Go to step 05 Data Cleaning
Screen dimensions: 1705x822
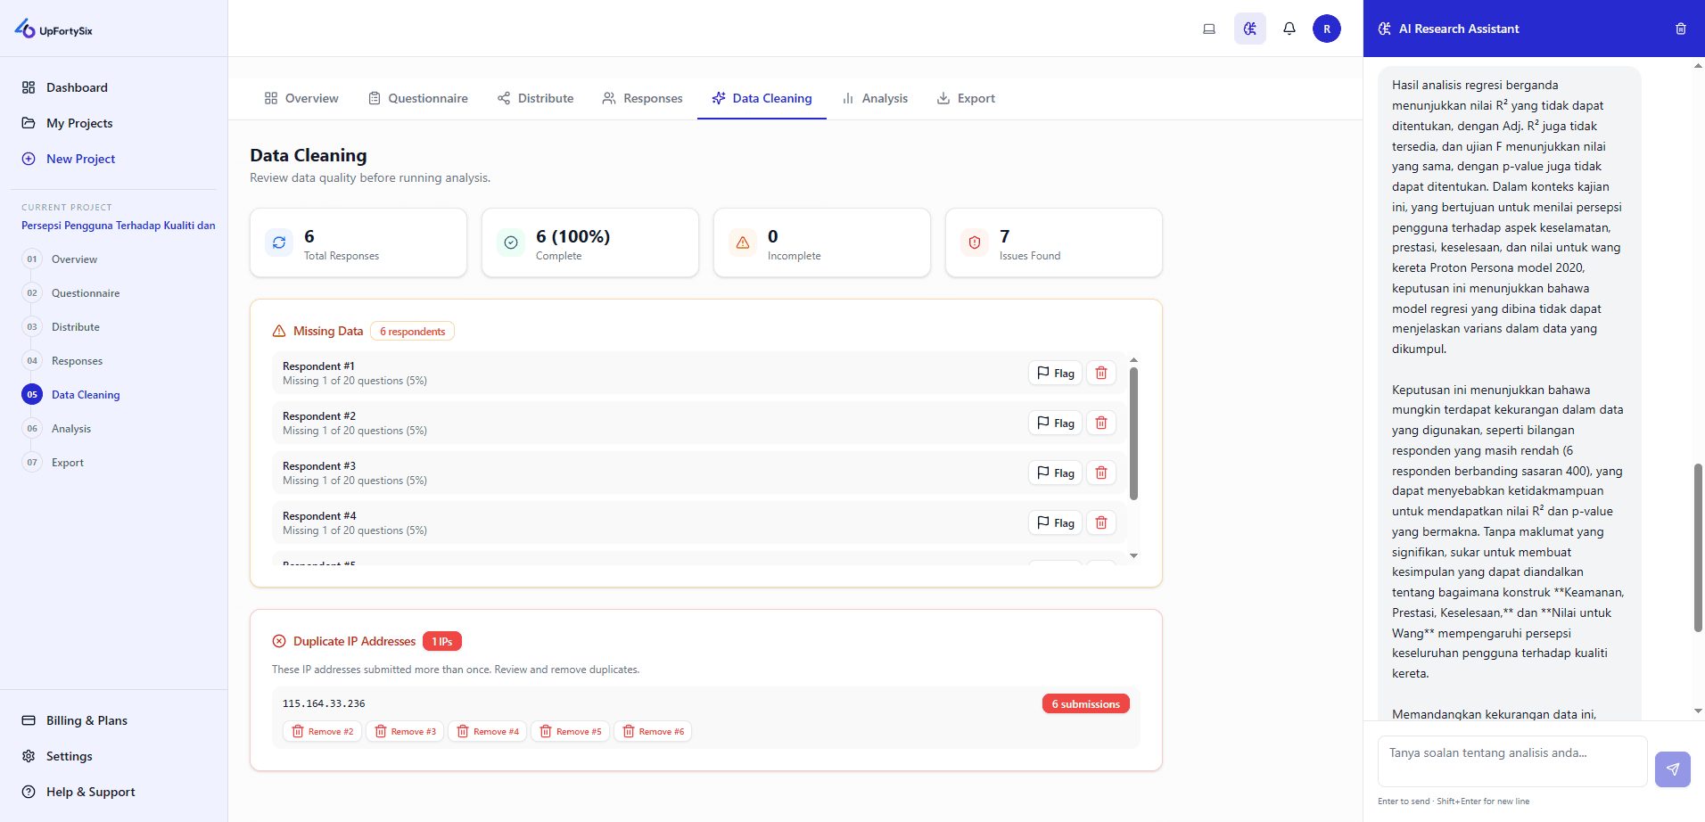[x=70, y=395]
